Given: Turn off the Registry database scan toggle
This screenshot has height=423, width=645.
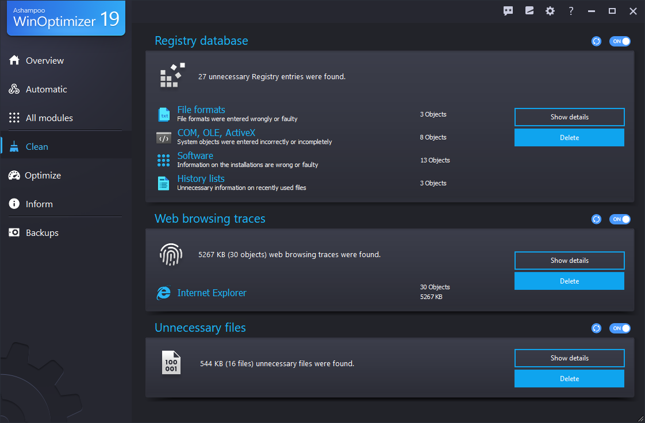Looking at the screenshot, I should pos(620,41).
